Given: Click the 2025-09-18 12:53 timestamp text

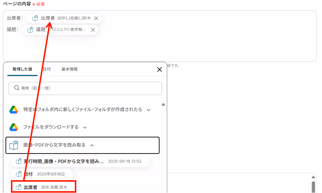Looking at the screenshot, I should 124,161.
